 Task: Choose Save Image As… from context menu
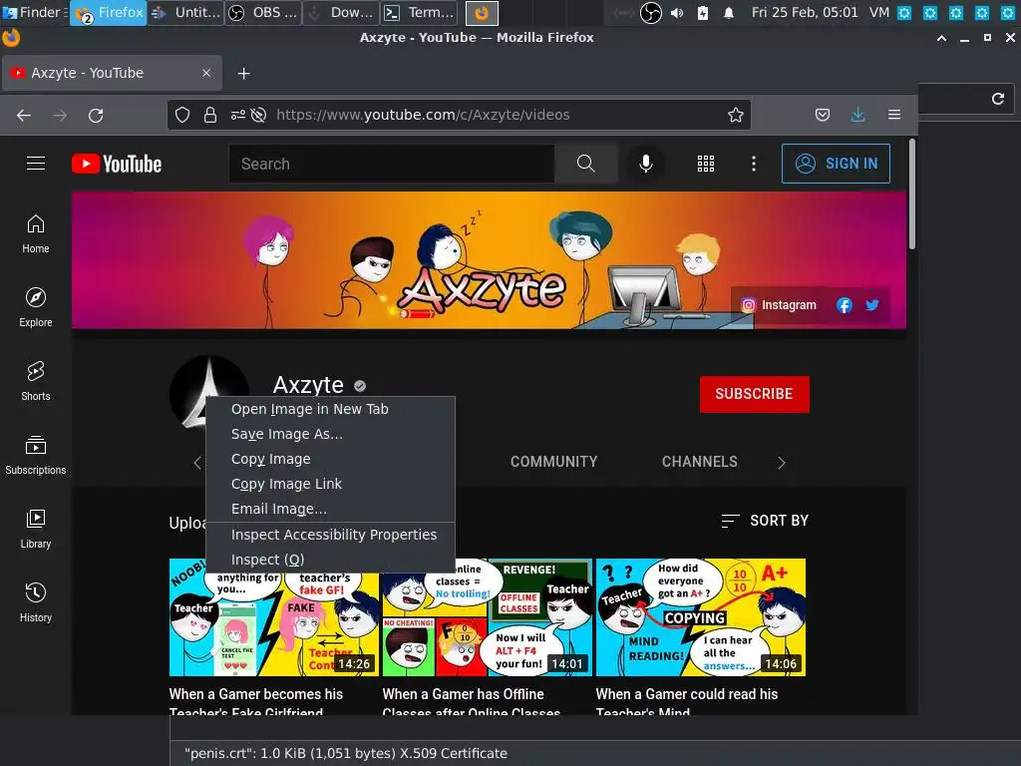click(x=330, y=434)
